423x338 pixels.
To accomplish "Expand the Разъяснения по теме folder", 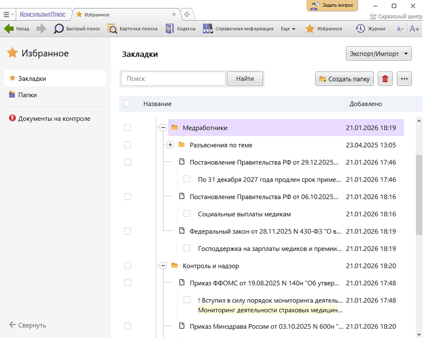I will (x=170, y=145).
